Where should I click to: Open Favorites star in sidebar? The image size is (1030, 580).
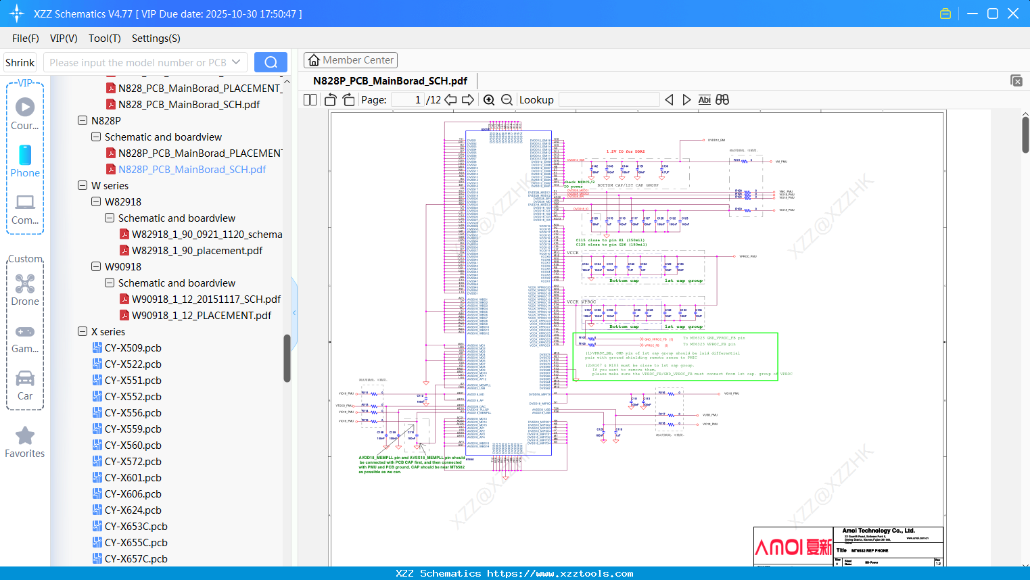(25, 443)
